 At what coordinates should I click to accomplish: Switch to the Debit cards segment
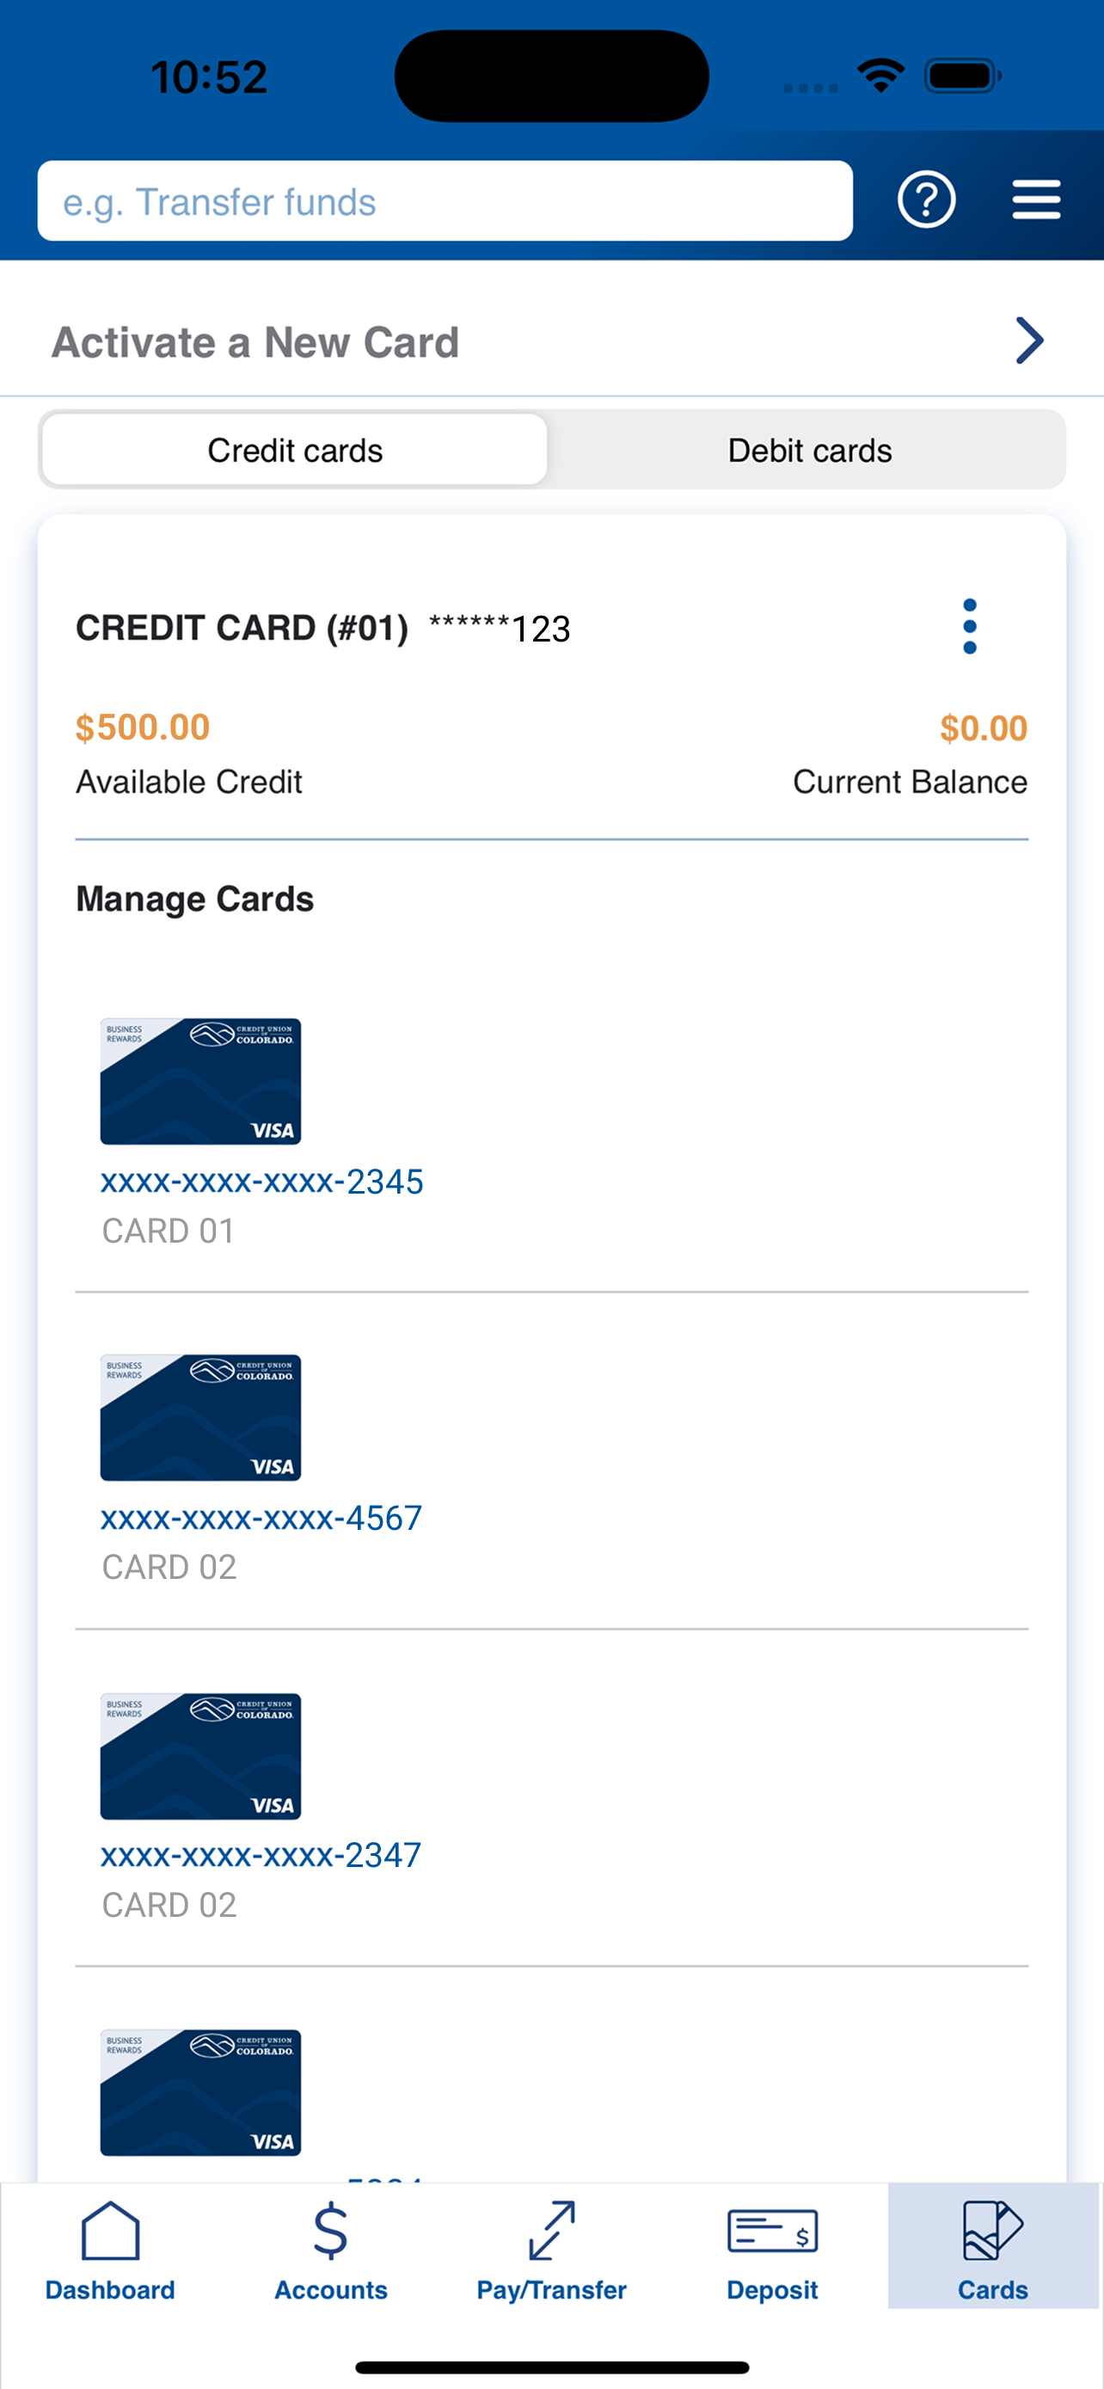pos(809,450)
